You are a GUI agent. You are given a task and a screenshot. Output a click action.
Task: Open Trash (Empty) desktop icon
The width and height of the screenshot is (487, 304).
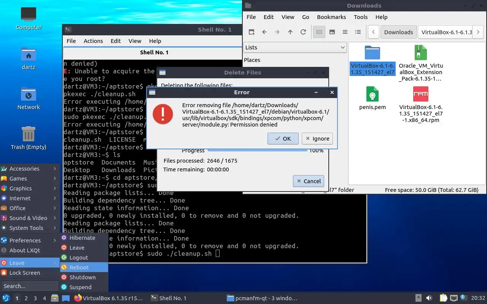tap(29, 138)
